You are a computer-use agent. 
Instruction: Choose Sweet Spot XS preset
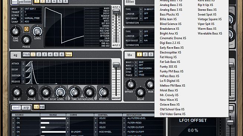coord(207,14)
